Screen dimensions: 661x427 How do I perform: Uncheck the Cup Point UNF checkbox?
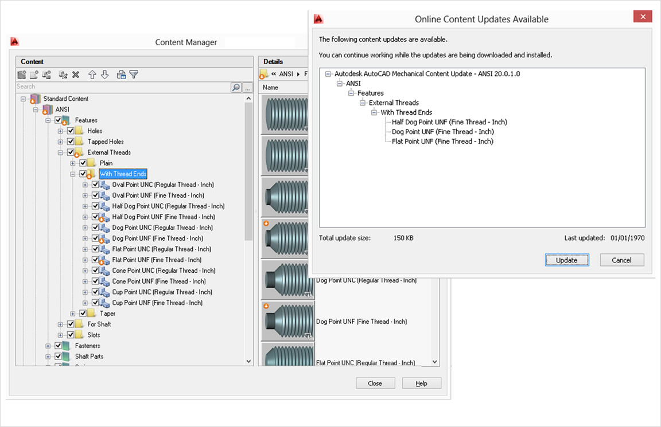tap(95, 303)
